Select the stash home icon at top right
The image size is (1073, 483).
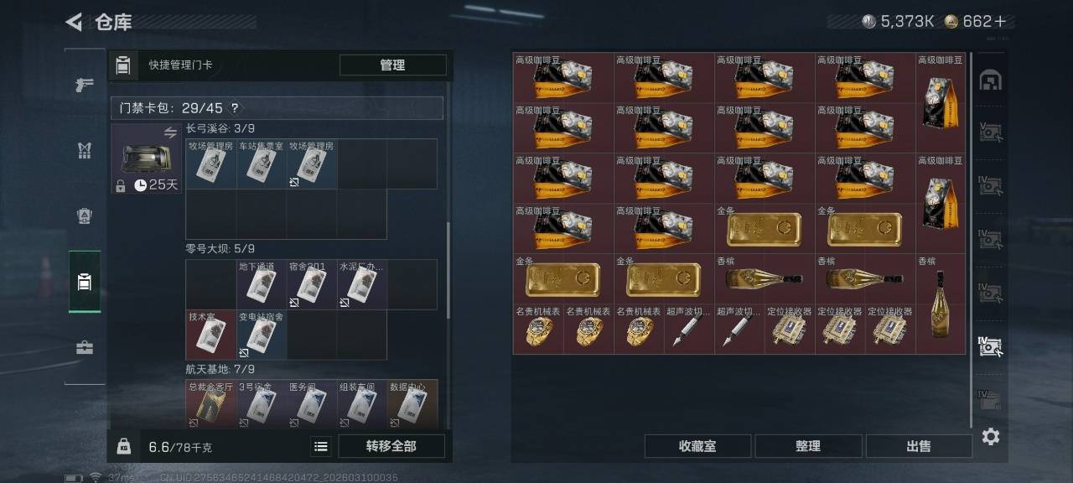coord(991,80)
